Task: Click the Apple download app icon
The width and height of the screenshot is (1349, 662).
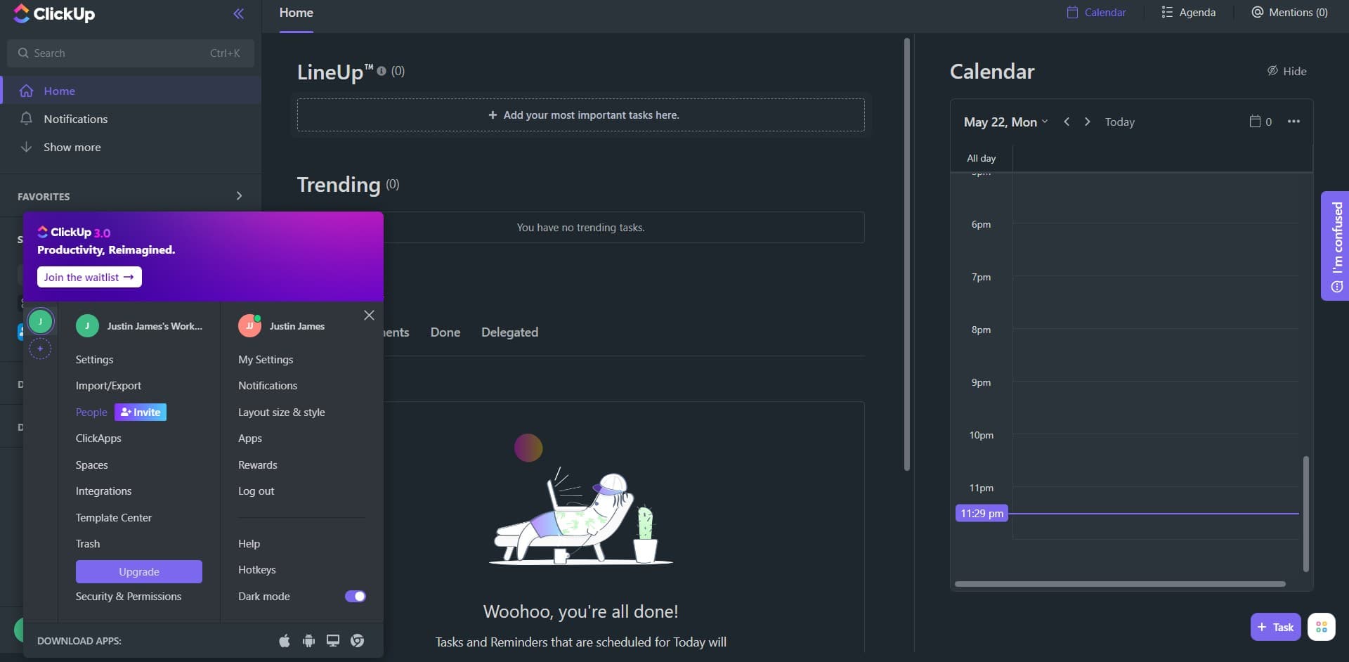Action: click(x=285, y=641)
